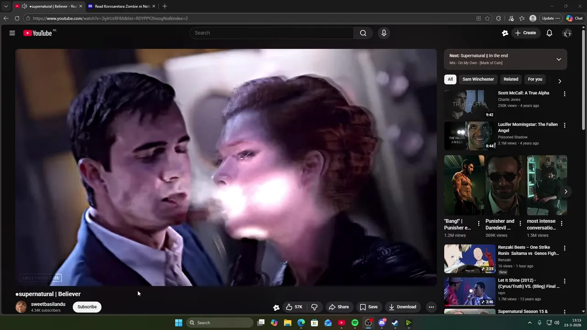The image size is (587, 330).
Task: Show hidden system tray icons chevron
Action: point(530,323)
